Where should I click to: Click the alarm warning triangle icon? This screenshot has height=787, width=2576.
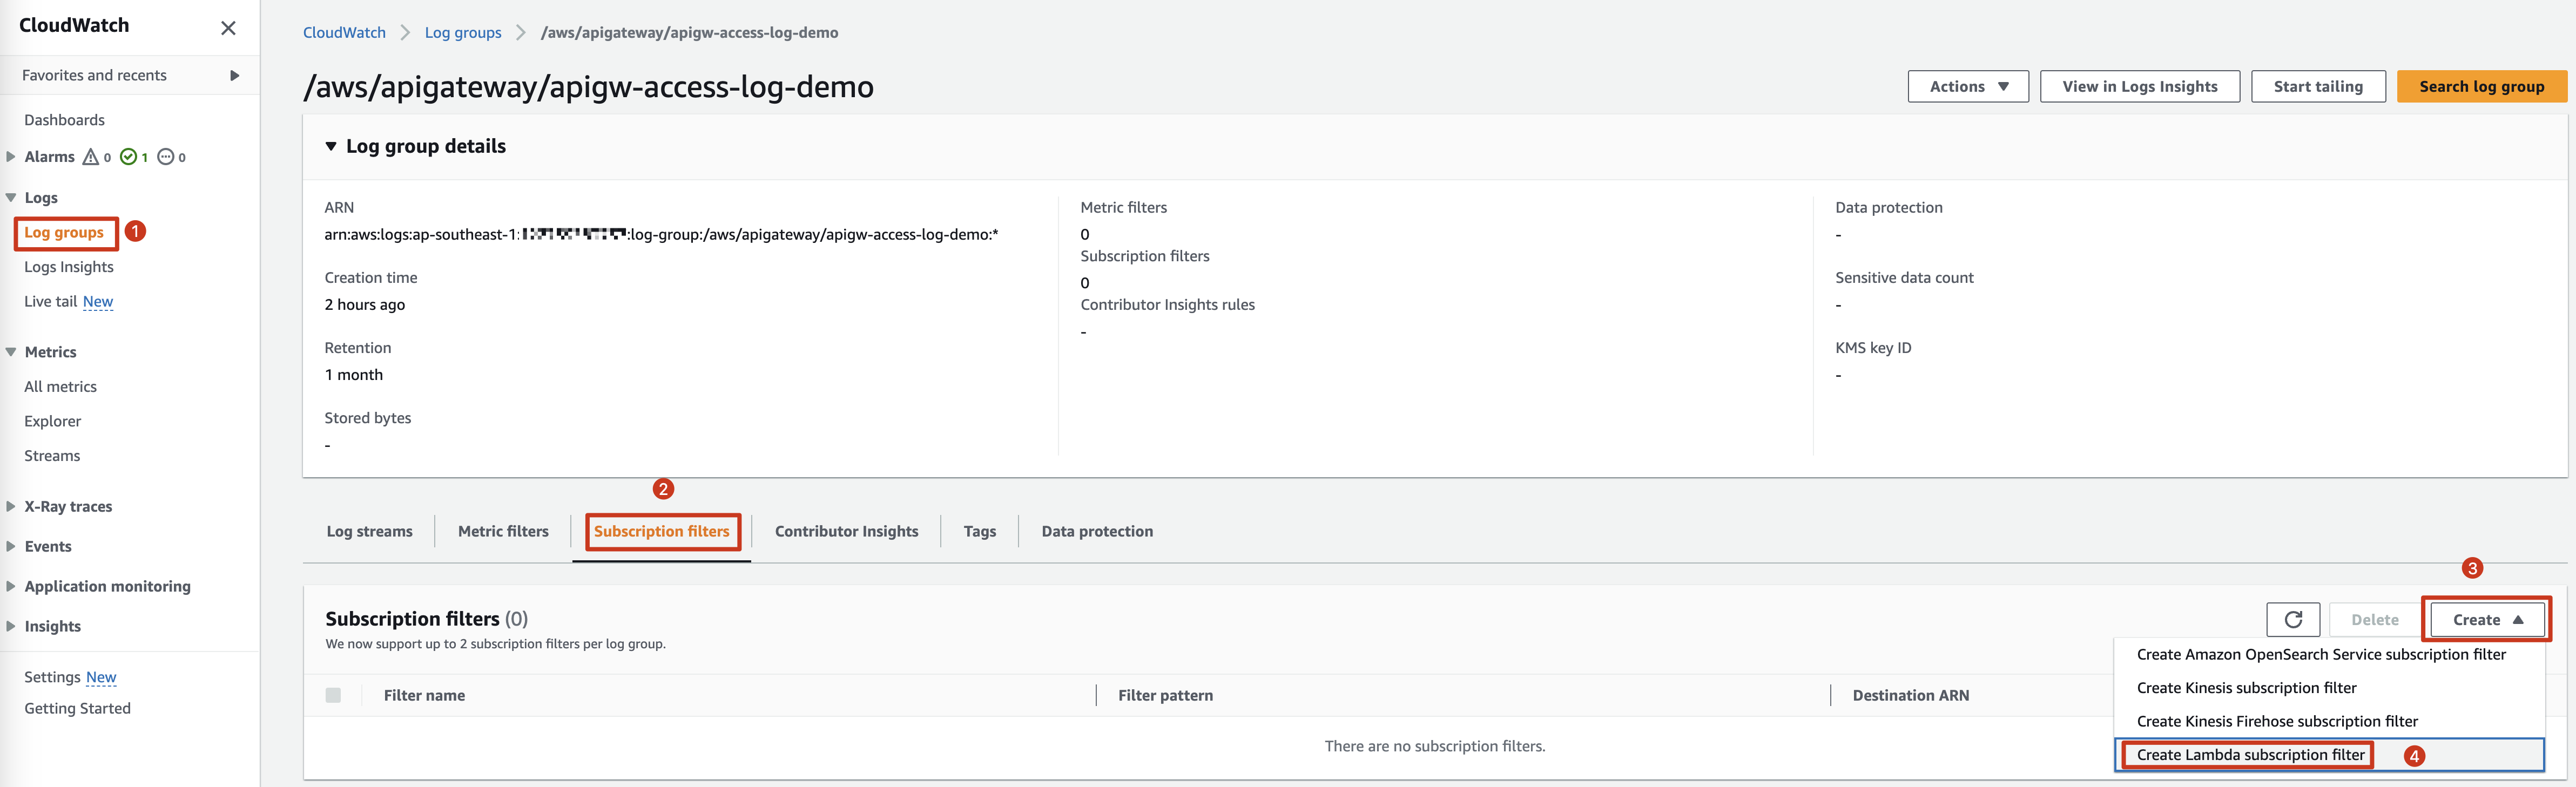pyautogui.click(x=91, y=157)
